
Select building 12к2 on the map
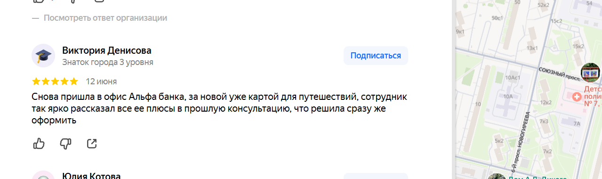coord(546,102)
